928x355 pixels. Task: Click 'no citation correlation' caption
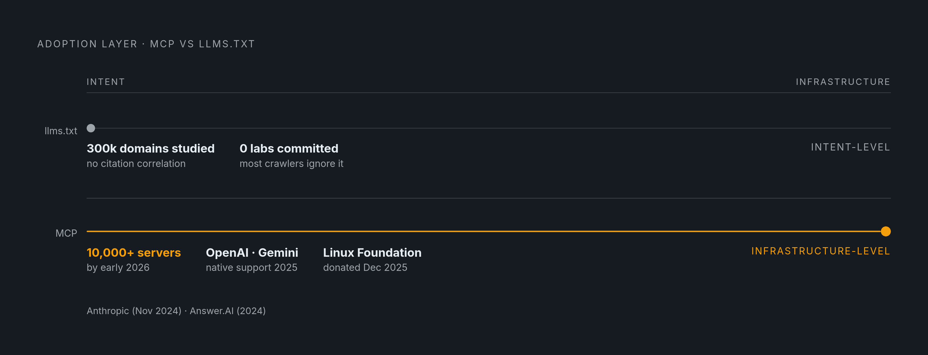click(x=136, y=164)
